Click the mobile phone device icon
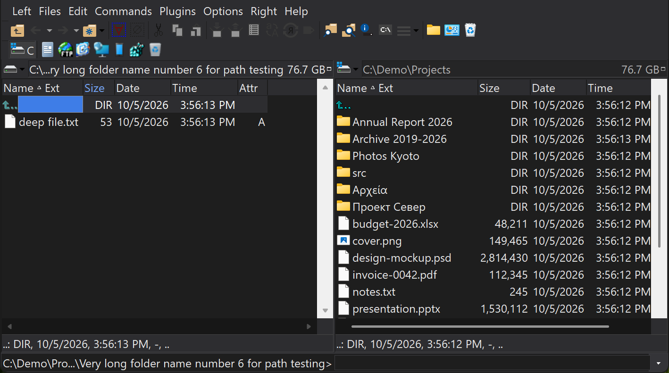 tap(119, 49)
